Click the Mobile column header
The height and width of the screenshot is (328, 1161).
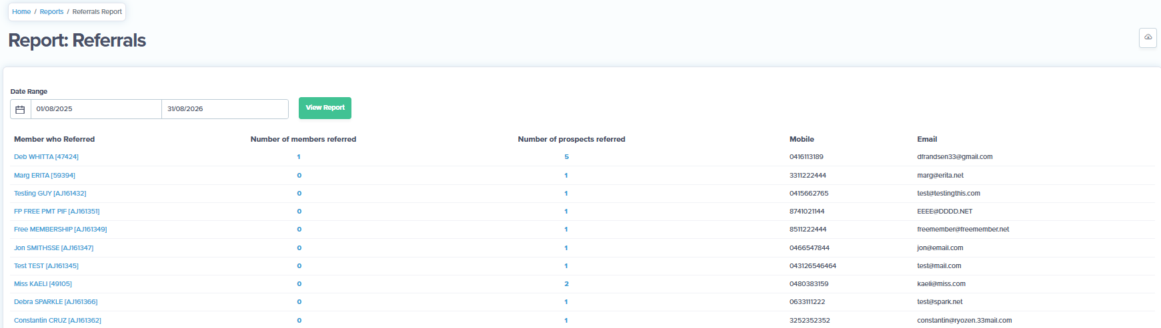coord(802,139)
